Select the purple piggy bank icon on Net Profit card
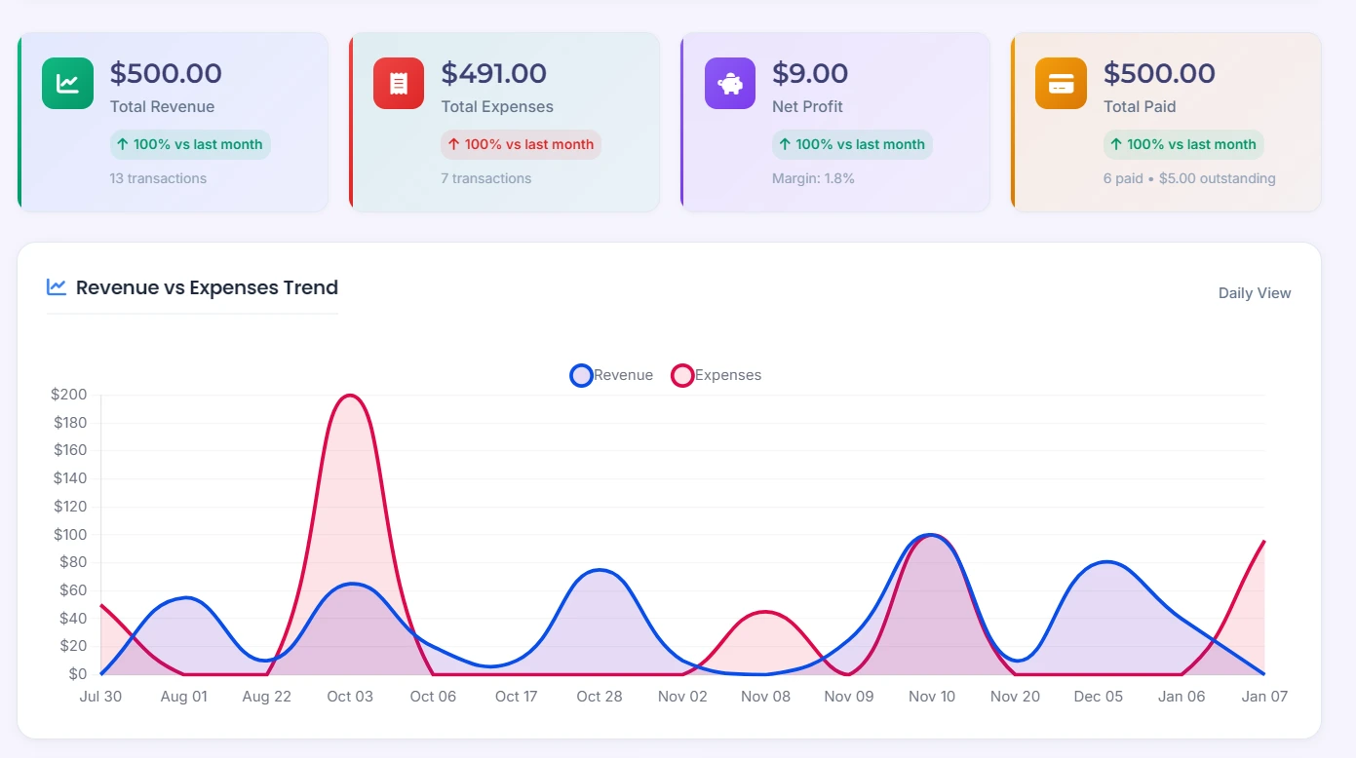1356x758 pixels. (x=728, y=83)
